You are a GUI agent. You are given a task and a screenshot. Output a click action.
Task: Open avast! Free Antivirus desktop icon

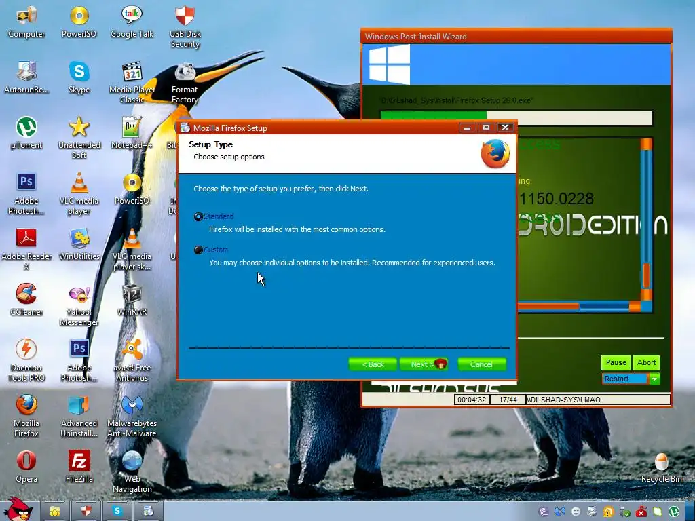point(132,361)
